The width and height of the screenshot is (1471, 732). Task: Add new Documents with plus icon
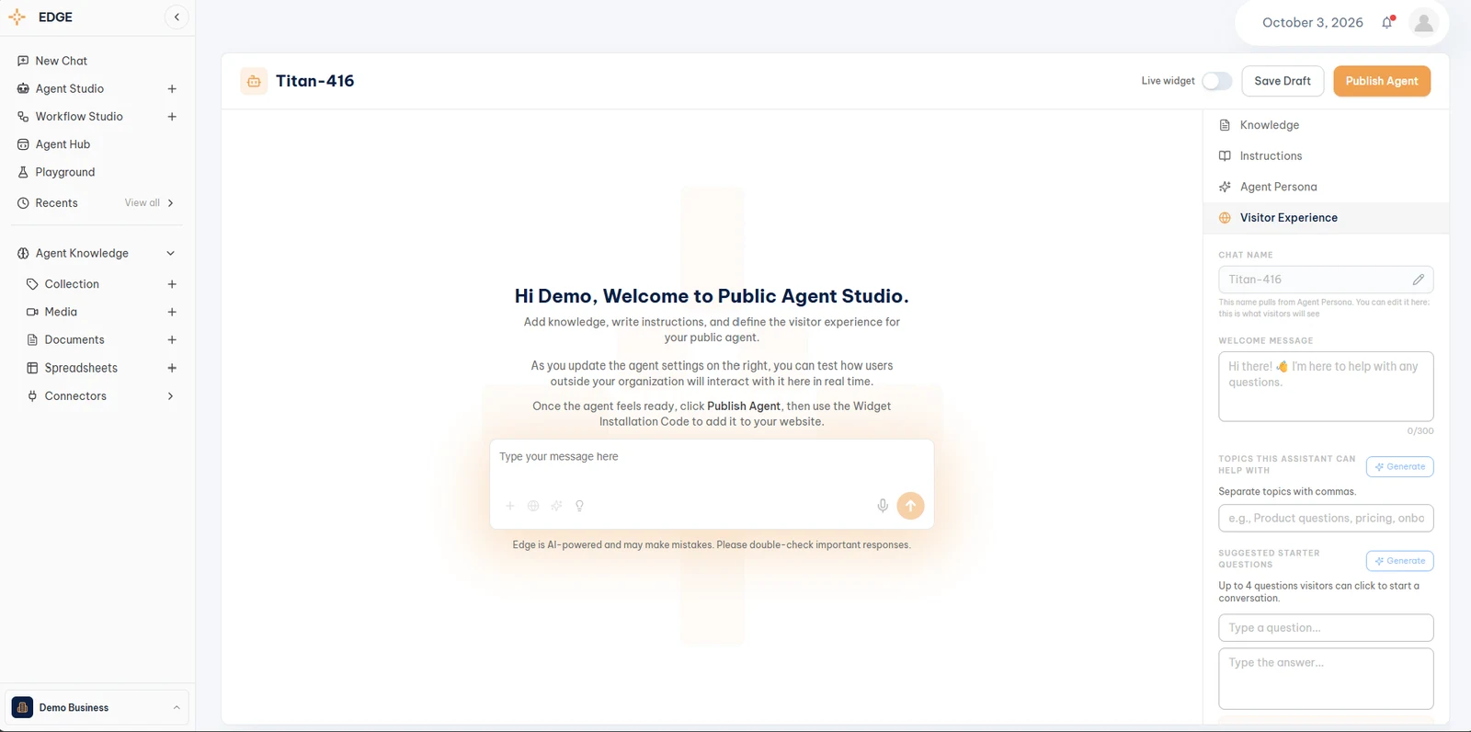click(x=172, y=340)
